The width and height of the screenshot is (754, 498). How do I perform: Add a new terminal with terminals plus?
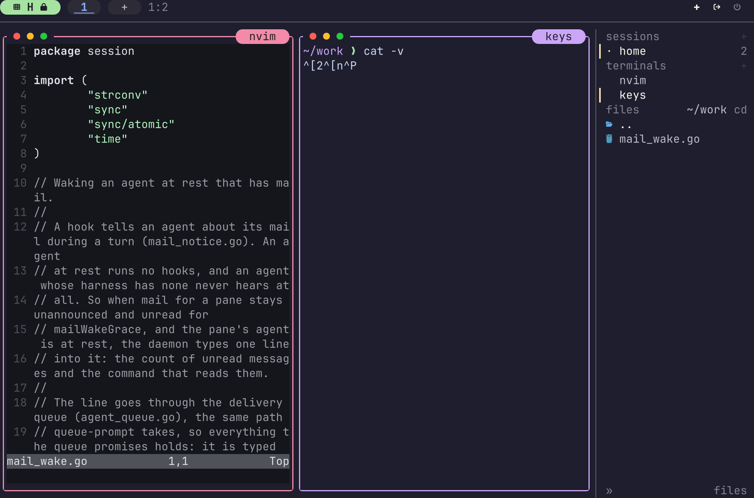tap(744, 66)
